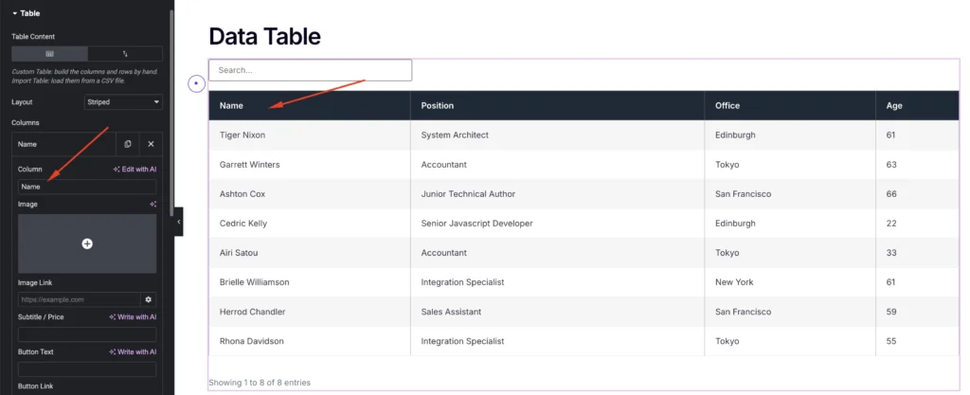Screen dimensions: 970x395
Task: Collapse the Table section header
Action: (x=26, y=13)
